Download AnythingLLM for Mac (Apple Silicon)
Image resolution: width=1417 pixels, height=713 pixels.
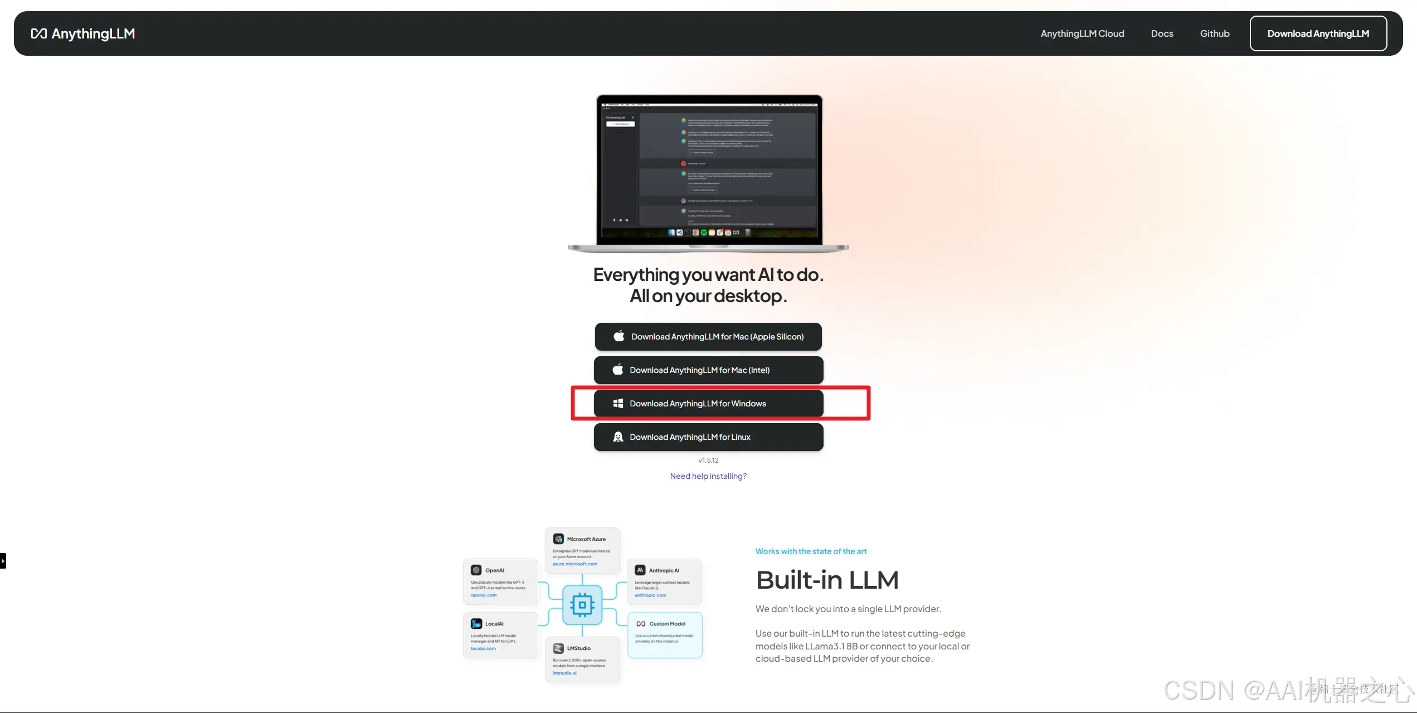coord(708,337)
